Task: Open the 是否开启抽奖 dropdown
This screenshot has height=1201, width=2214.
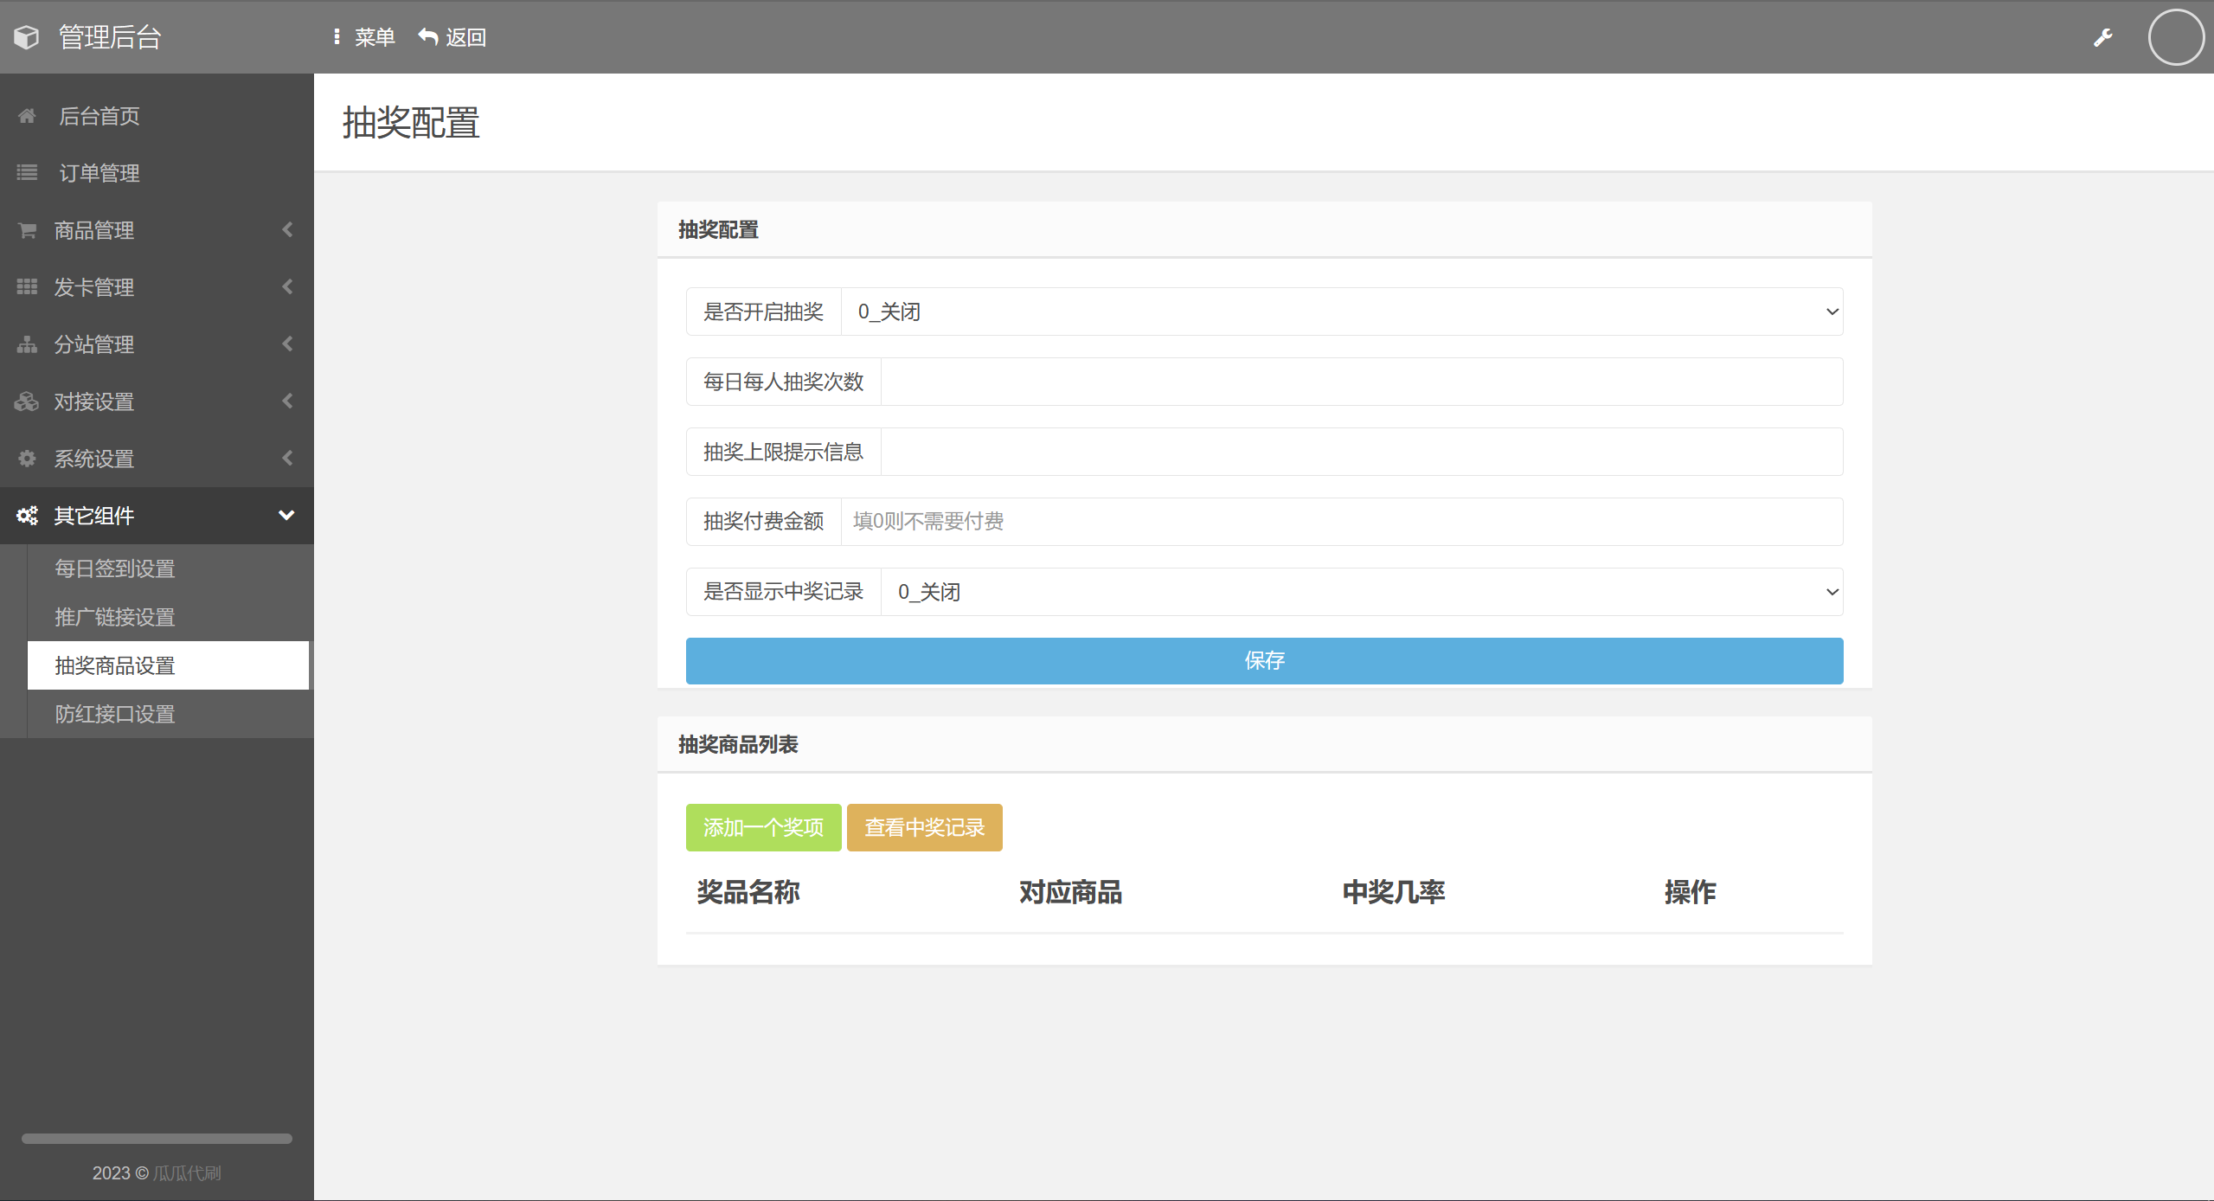Action: tap(1341, 311)
